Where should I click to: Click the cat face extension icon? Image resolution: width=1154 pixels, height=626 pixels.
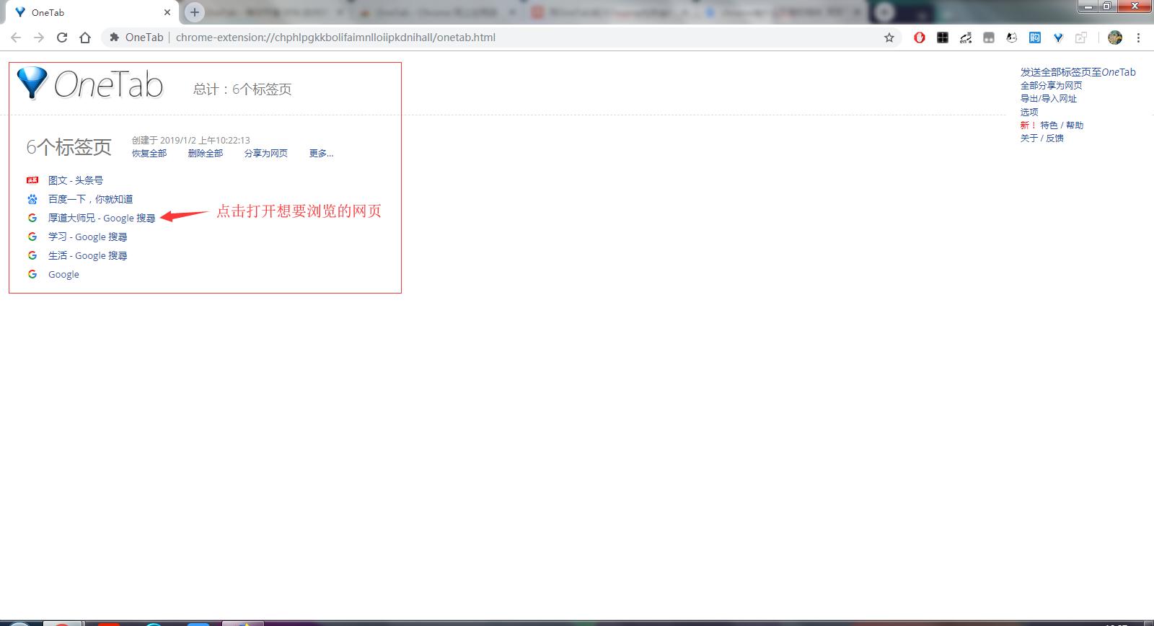pos(1012,38)
